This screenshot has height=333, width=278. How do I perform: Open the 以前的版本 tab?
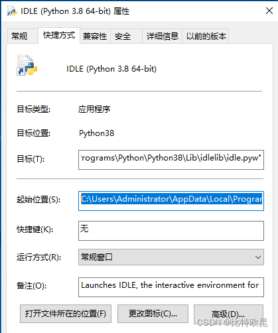pyautogui.click(x=206, y=36)
